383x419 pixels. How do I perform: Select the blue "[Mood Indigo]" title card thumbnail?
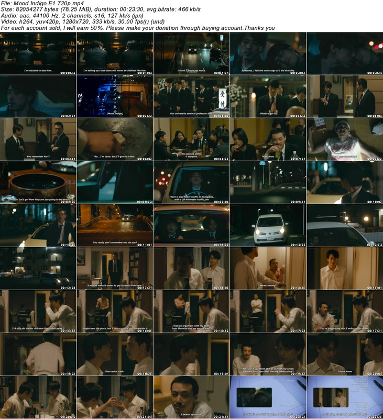(115, 96)
